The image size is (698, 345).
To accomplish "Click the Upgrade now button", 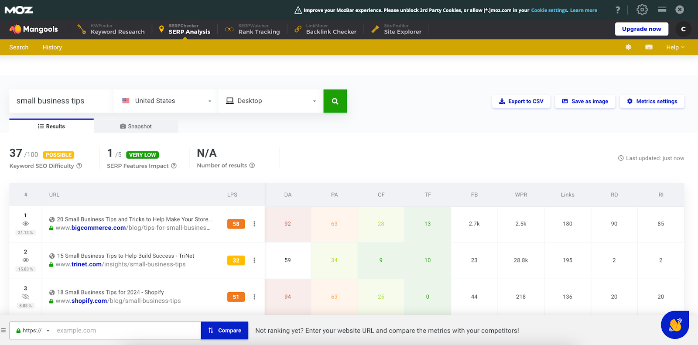I will click(642, 29).
